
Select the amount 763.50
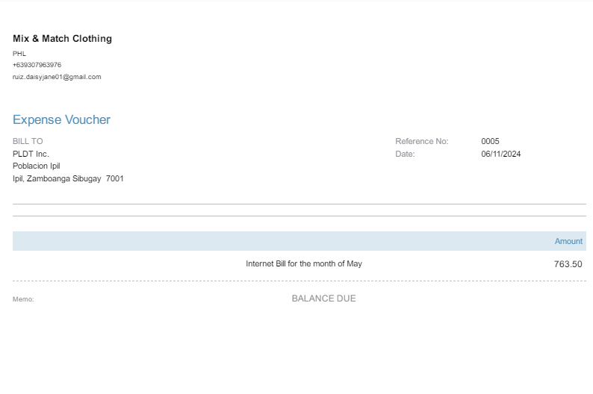pos(568,264)
